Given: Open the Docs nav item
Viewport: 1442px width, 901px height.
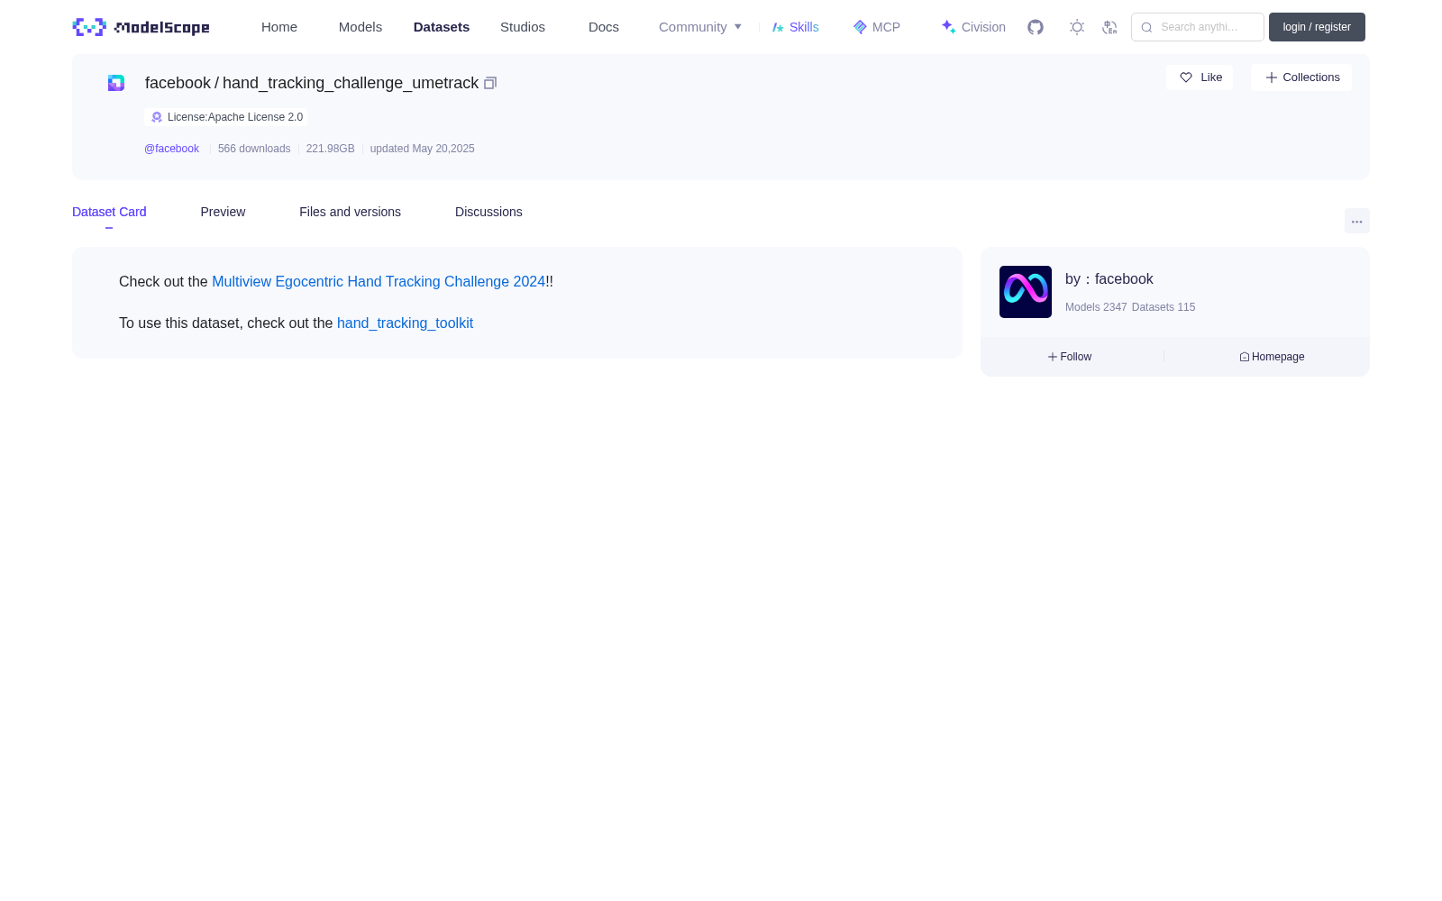Looking at the screenshot, I should (x=604, y=27).
